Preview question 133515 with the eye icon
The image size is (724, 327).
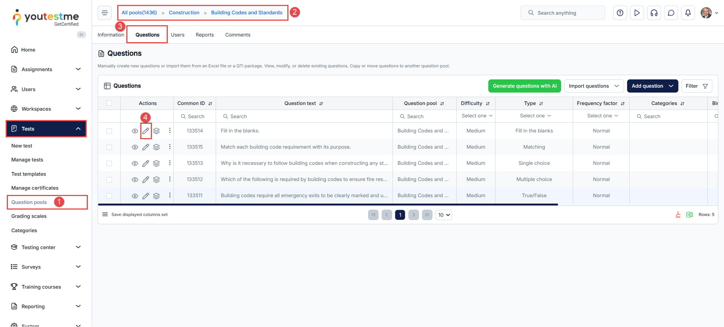[x=135, y=147]
